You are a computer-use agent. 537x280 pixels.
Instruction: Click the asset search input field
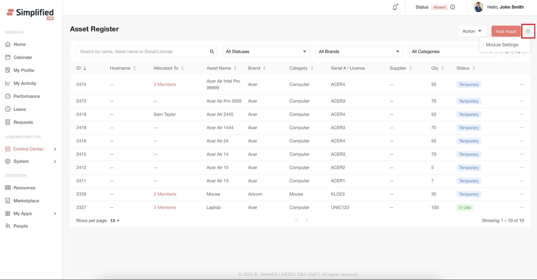142,51
